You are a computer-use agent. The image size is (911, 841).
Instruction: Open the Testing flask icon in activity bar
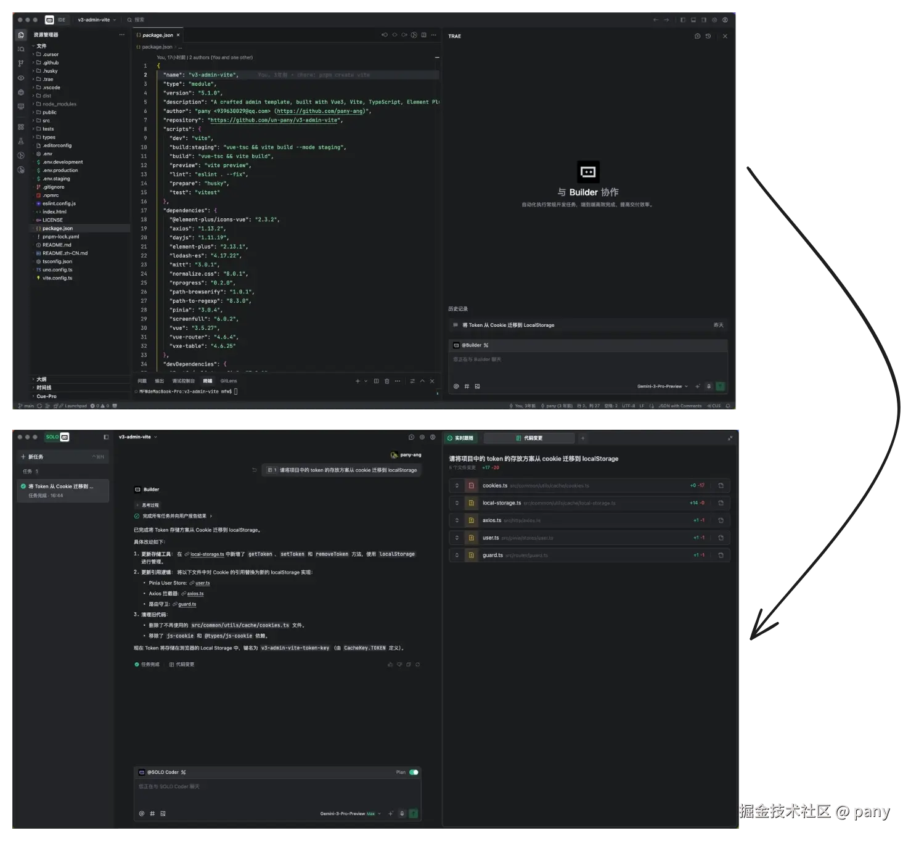coord(21,141)
